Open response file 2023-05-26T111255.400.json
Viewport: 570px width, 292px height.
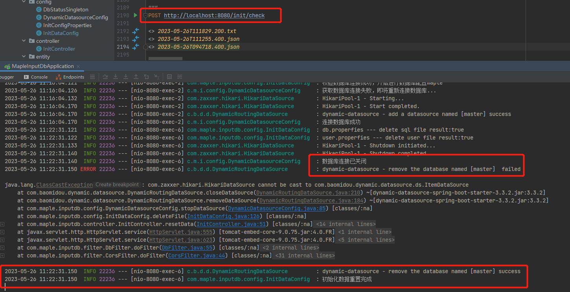[199, 39]
